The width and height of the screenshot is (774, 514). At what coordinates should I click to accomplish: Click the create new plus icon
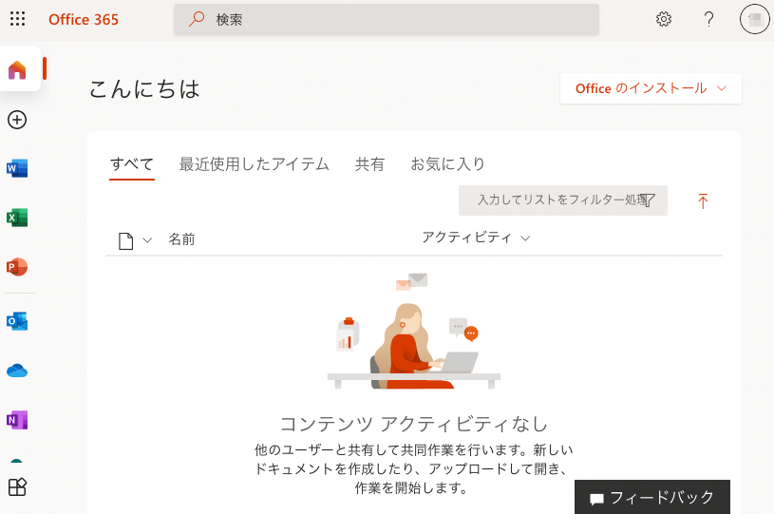click(17, 120)
